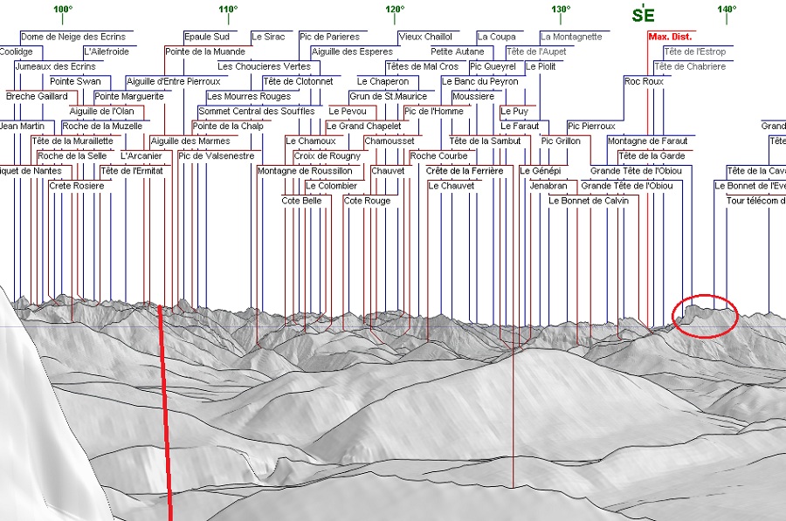Screen dimensions: 786x521
Task: Click the "Aiguille des Esperes" label
Action: [353, 51]
